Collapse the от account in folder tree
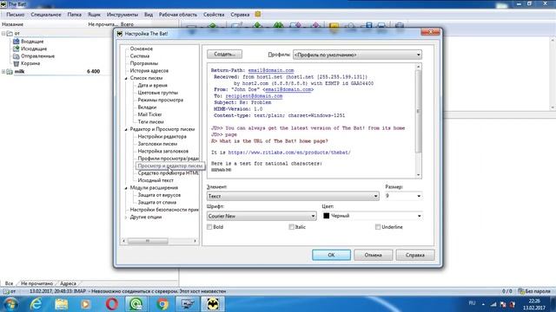 point(3,34)
